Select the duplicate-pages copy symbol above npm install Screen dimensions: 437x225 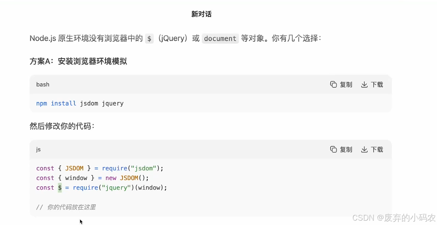click(333, 84)
